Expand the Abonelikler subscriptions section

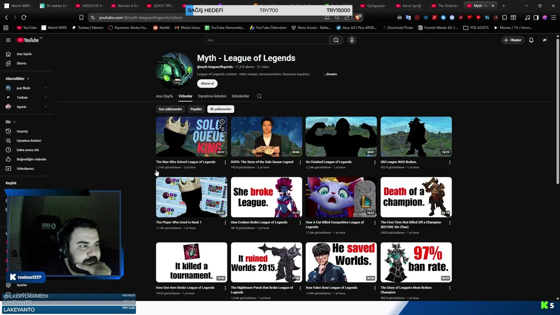(x=17, y=79)
